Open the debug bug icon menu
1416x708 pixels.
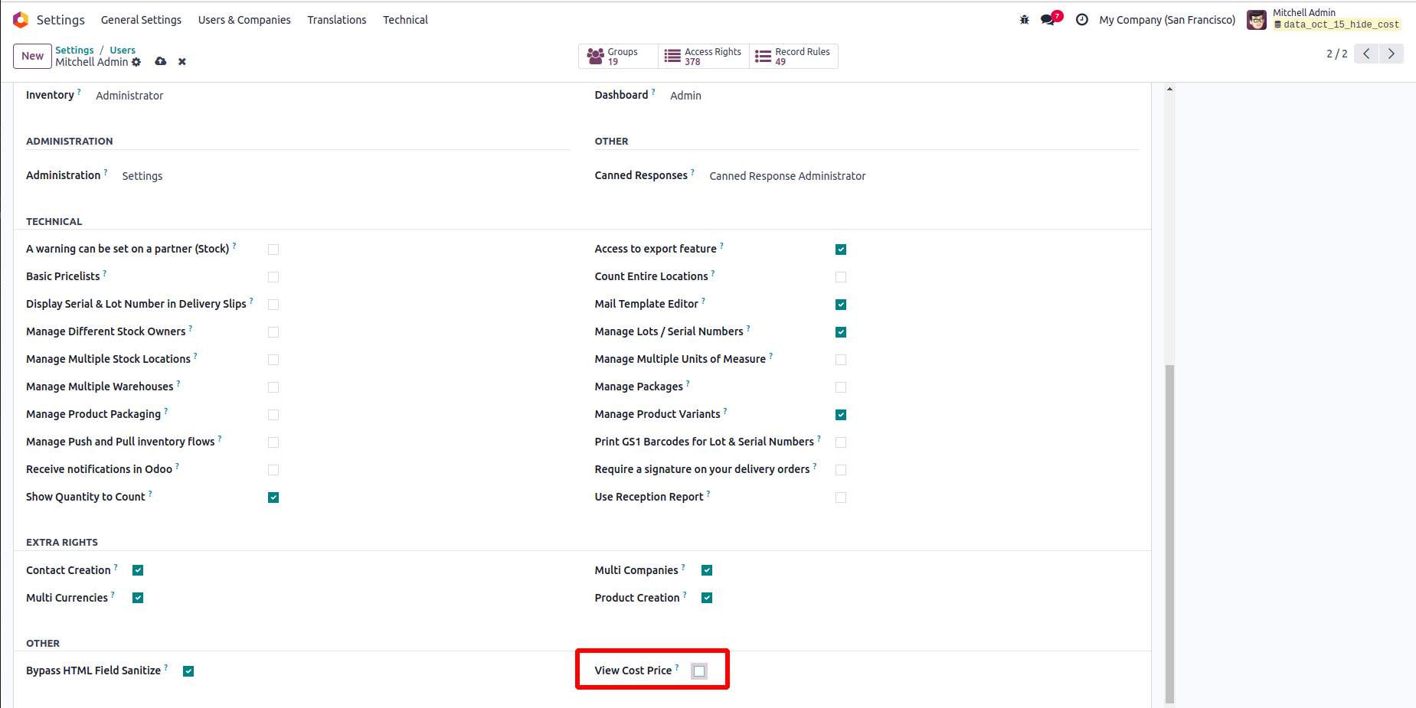pyautogui.click(x=1024, y=20)
